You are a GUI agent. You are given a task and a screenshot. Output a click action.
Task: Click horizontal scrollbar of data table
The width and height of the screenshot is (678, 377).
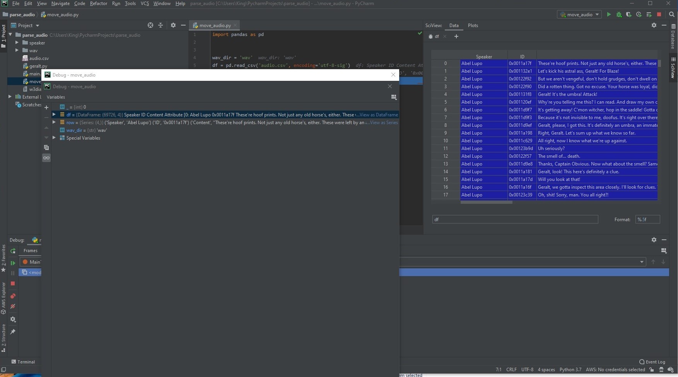[x=486, y=202]
